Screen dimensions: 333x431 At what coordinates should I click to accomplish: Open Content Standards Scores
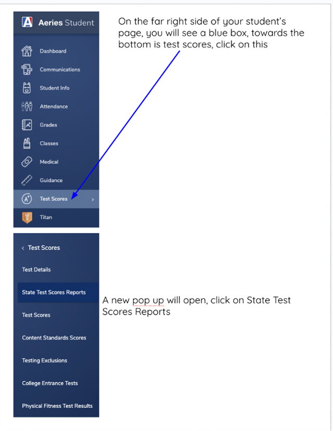tap(54, 338)
